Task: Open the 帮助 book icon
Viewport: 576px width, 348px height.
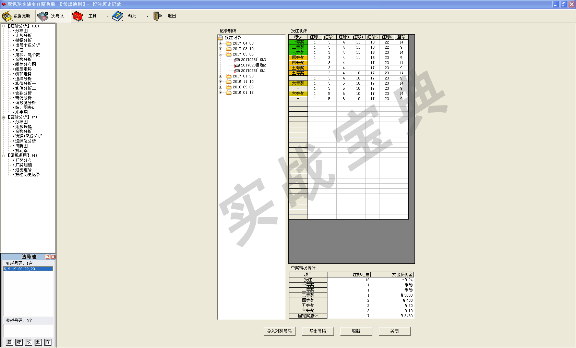Action: point(118,16)
